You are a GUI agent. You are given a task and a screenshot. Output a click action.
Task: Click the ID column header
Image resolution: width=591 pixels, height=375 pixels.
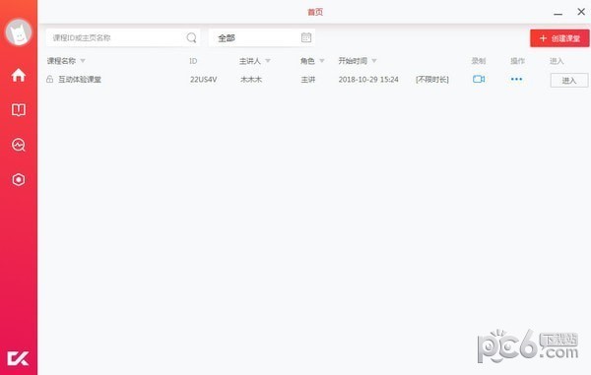[x=193, y=61]
